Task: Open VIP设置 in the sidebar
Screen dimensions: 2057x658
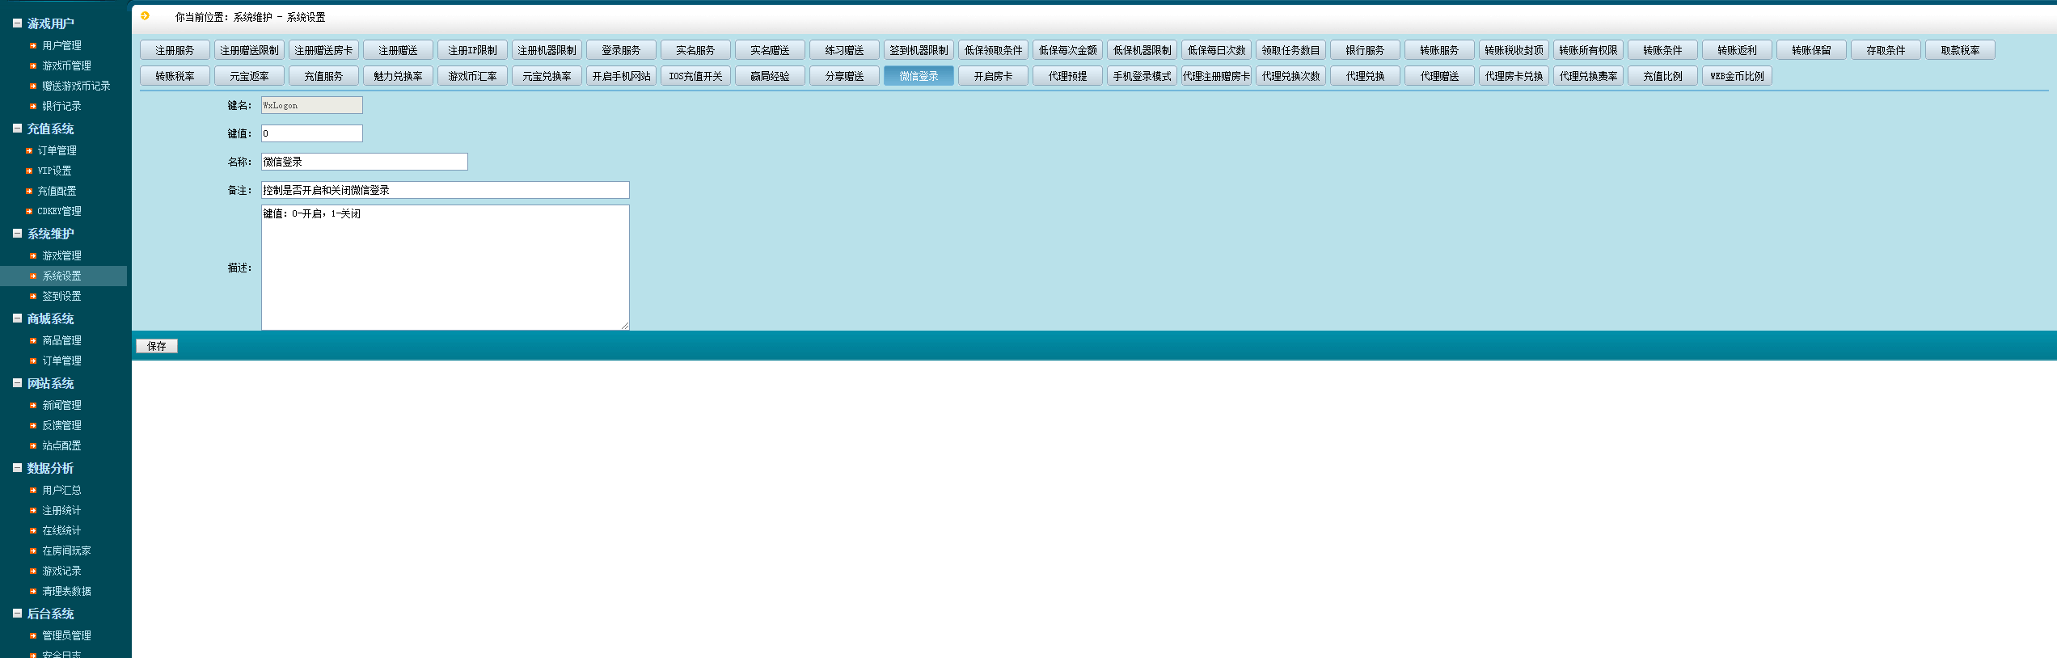Action: tap(54, 171)
